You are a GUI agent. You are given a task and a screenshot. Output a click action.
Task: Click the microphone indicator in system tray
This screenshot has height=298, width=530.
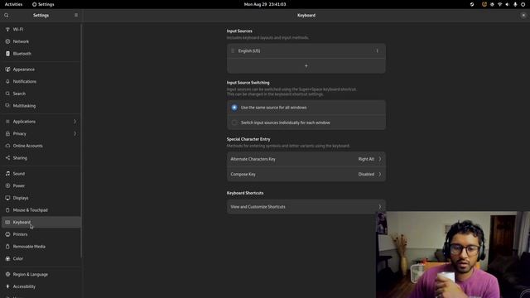(x=515, y=4)
